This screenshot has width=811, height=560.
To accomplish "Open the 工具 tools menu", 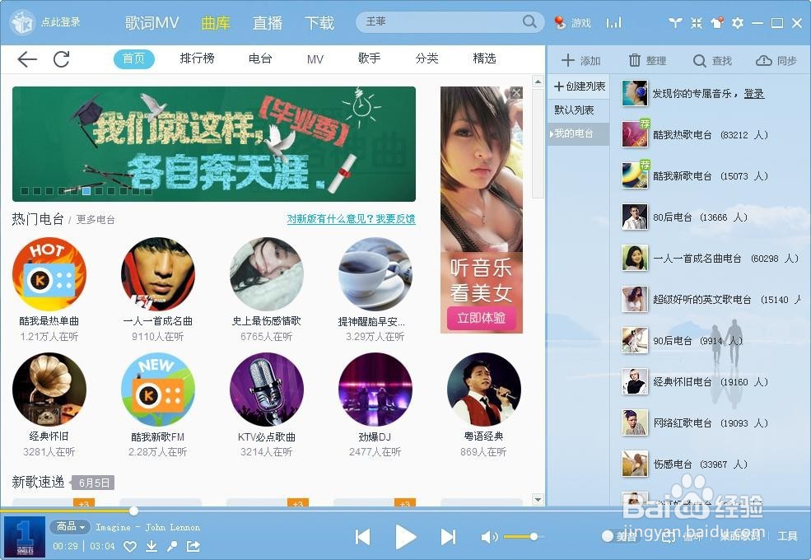I will [787, 536].
